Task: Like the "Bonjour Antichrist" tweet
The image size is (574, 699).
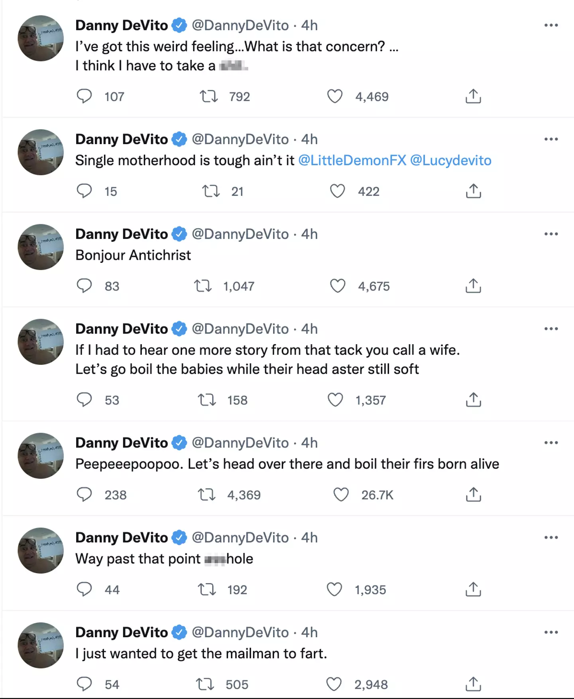Action: 338,286
